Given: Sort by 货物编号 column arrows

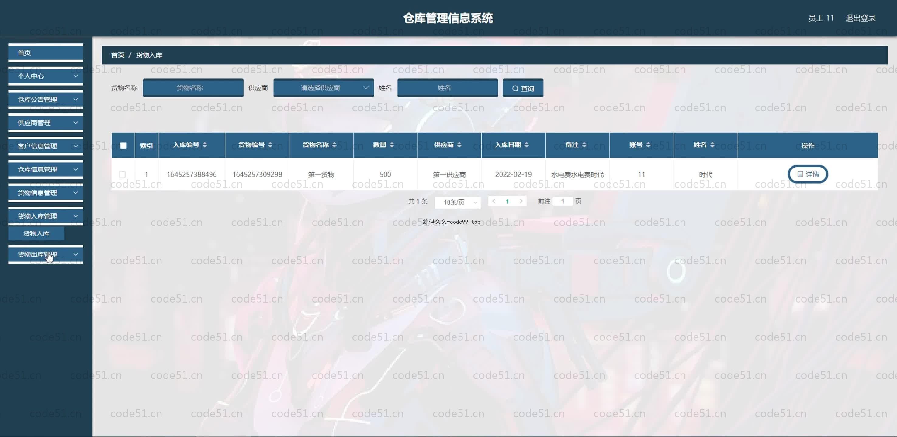Looking at the screenshot, I should tap(270, 145).
